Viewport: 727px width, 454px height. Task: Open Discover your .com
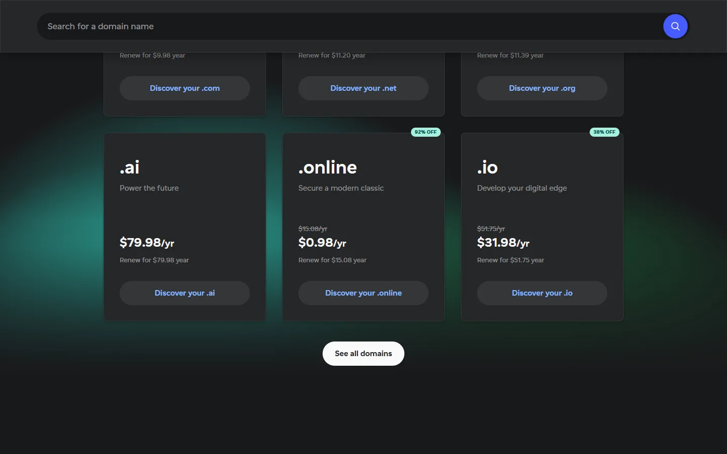coord(185,88)
